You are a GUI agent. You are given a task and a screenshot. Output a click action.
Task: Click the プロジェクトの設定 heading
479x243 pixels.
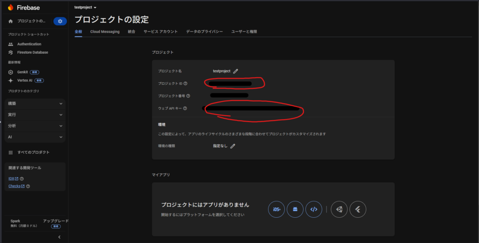tap(112, 20)
